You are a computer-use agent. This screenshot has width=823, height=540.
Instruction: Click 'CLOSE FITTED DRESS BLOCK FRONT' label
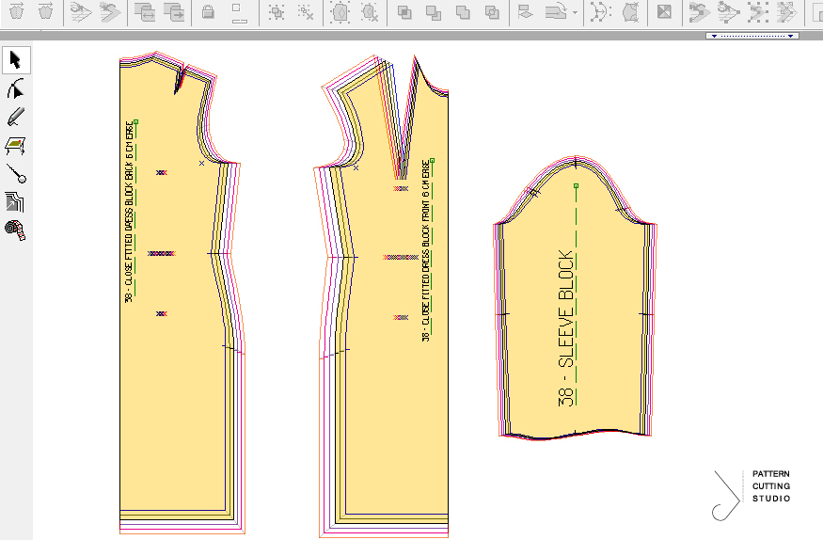426,251
